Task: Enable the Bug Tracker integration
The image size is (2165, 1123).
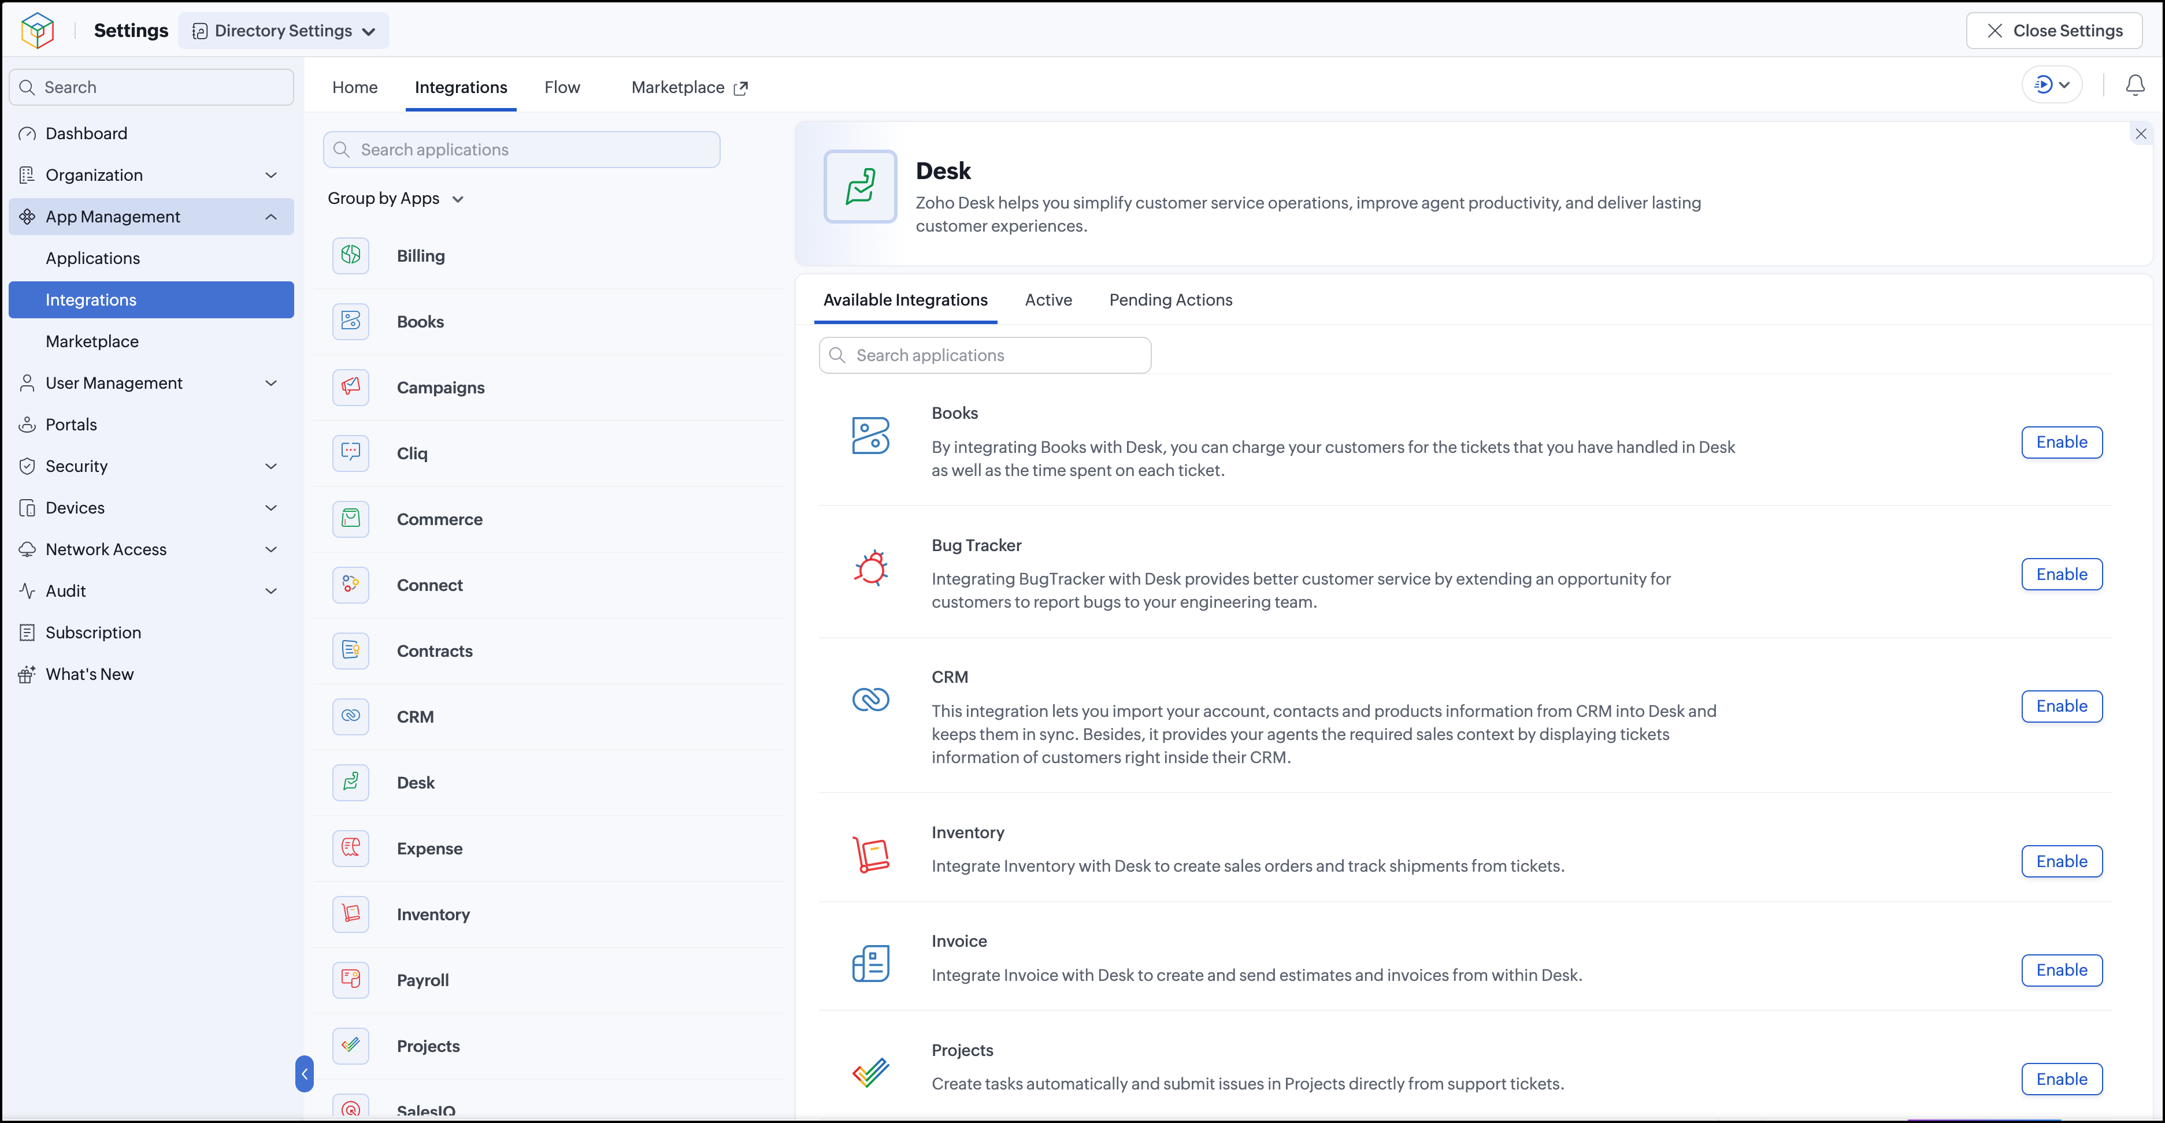Action: click(2062, 575)
